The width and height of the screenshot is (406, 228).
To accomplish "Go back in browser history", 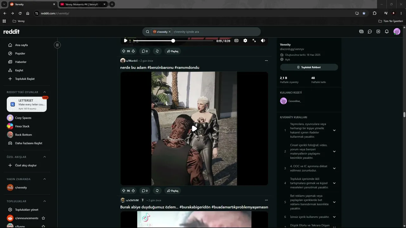I will click(x=5, y=13).
